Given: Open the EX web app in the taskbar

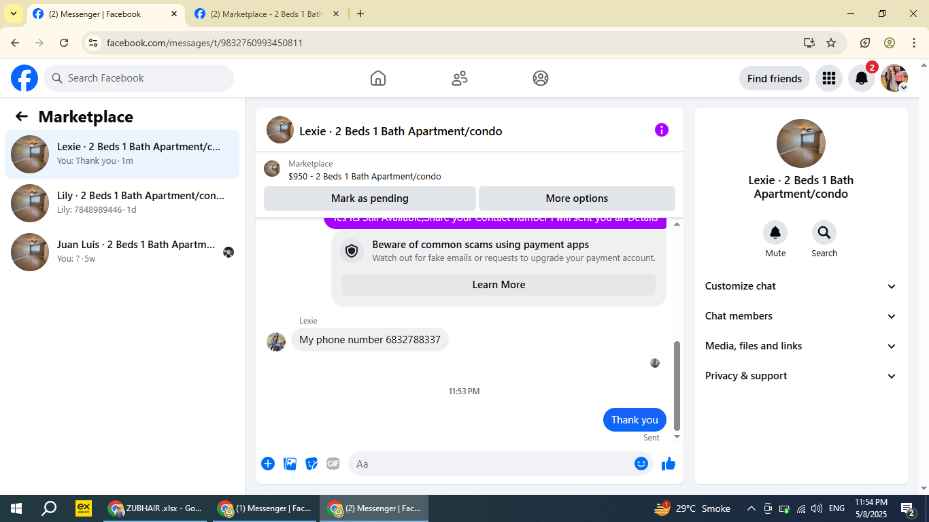Looking at the screenshot, I should coord(84,508).
